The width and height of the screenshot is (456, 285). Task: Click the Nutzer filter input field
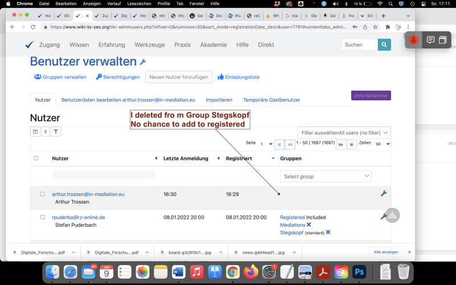point(104,175)
